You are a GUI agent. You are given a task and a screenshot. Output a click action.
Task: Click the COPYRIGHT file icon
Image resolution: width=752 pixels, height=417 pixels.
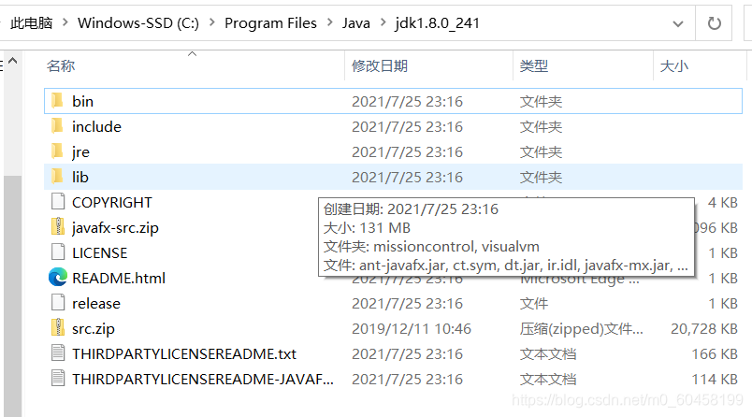tap(58, 202)
